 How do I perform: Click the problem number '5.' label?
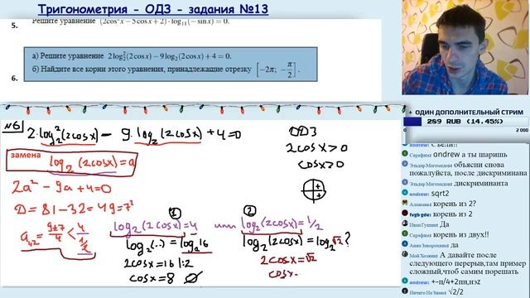click(15, 26)
